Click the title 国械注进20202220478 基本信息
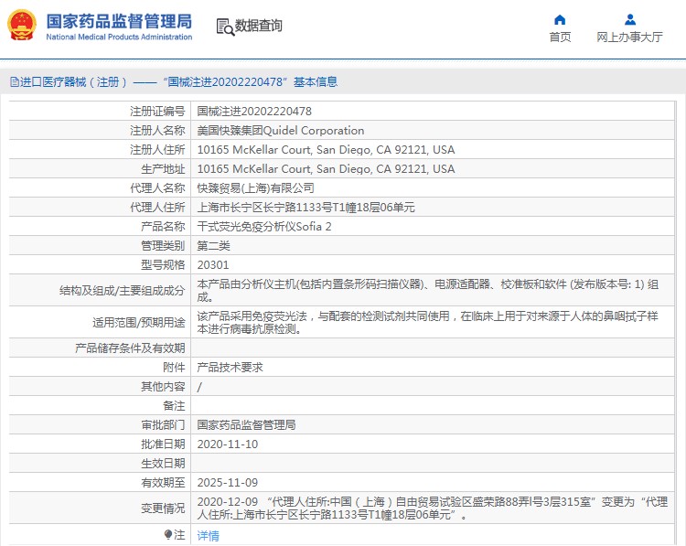The width and height of the screenshot is (686, 546). [250, 81]
